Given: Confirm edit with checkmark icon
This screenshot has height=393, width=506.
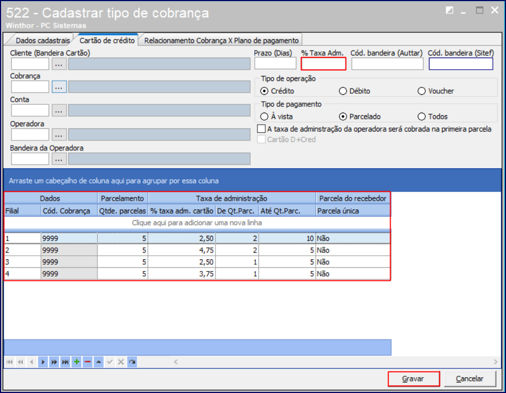Looking at the screenshot, I should click(110, 362).
